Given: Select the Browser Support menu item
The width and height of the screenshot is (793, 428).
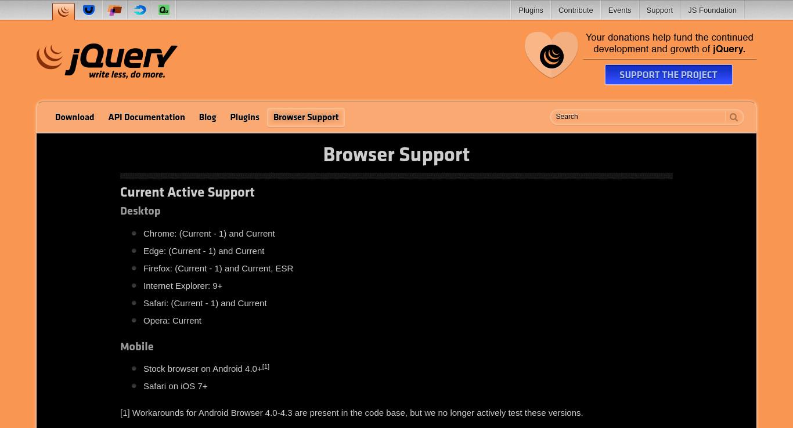Looking at the screenshot, I should [x=306, y=117].
